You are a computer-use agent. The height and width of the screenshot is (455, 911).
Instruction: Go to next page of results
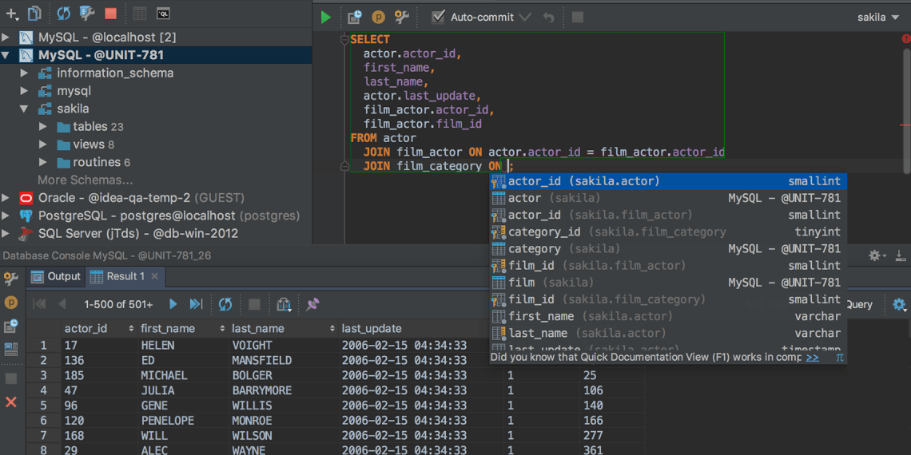(173, 304)
